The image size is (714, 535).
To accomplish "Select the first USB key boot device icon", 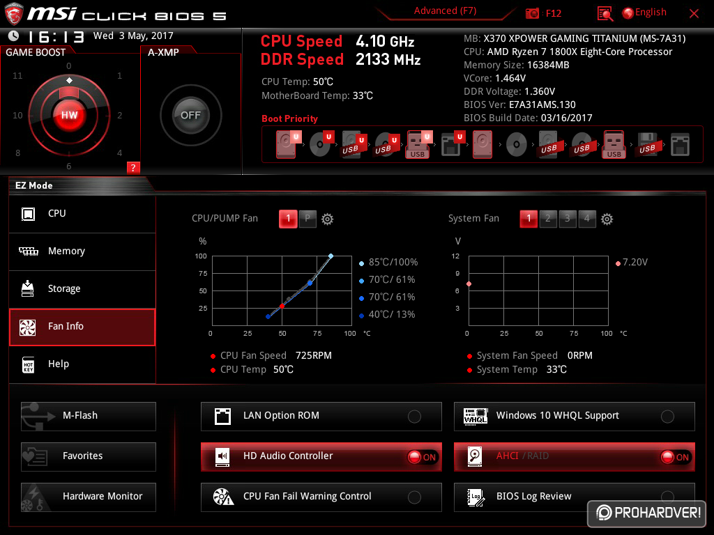I will pyautogui.click(x=418, y=144).
